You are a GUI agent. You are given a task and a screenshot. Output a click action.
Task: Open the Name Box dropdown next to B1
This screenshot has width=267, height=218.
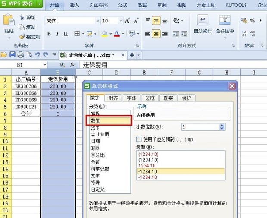(45, 65)
